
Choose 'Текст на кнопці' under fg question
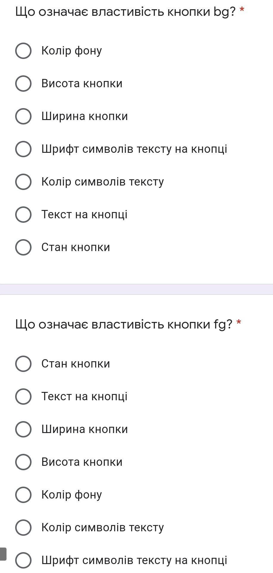(23, 396)
